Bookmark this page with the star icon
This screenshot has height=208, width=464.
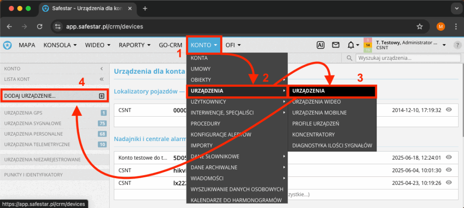(x=420, y=27)
